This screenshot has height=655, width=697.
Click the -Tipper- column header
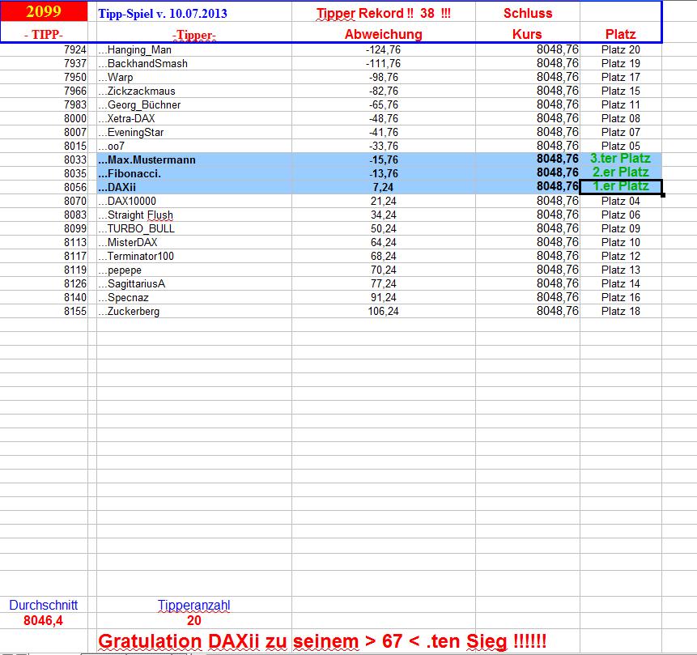[x=194, y=35]
